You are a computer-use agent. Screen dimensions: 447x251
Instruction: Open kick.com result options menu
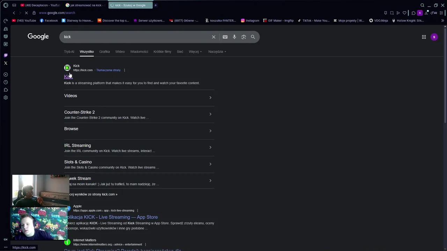tap(124, 70)
